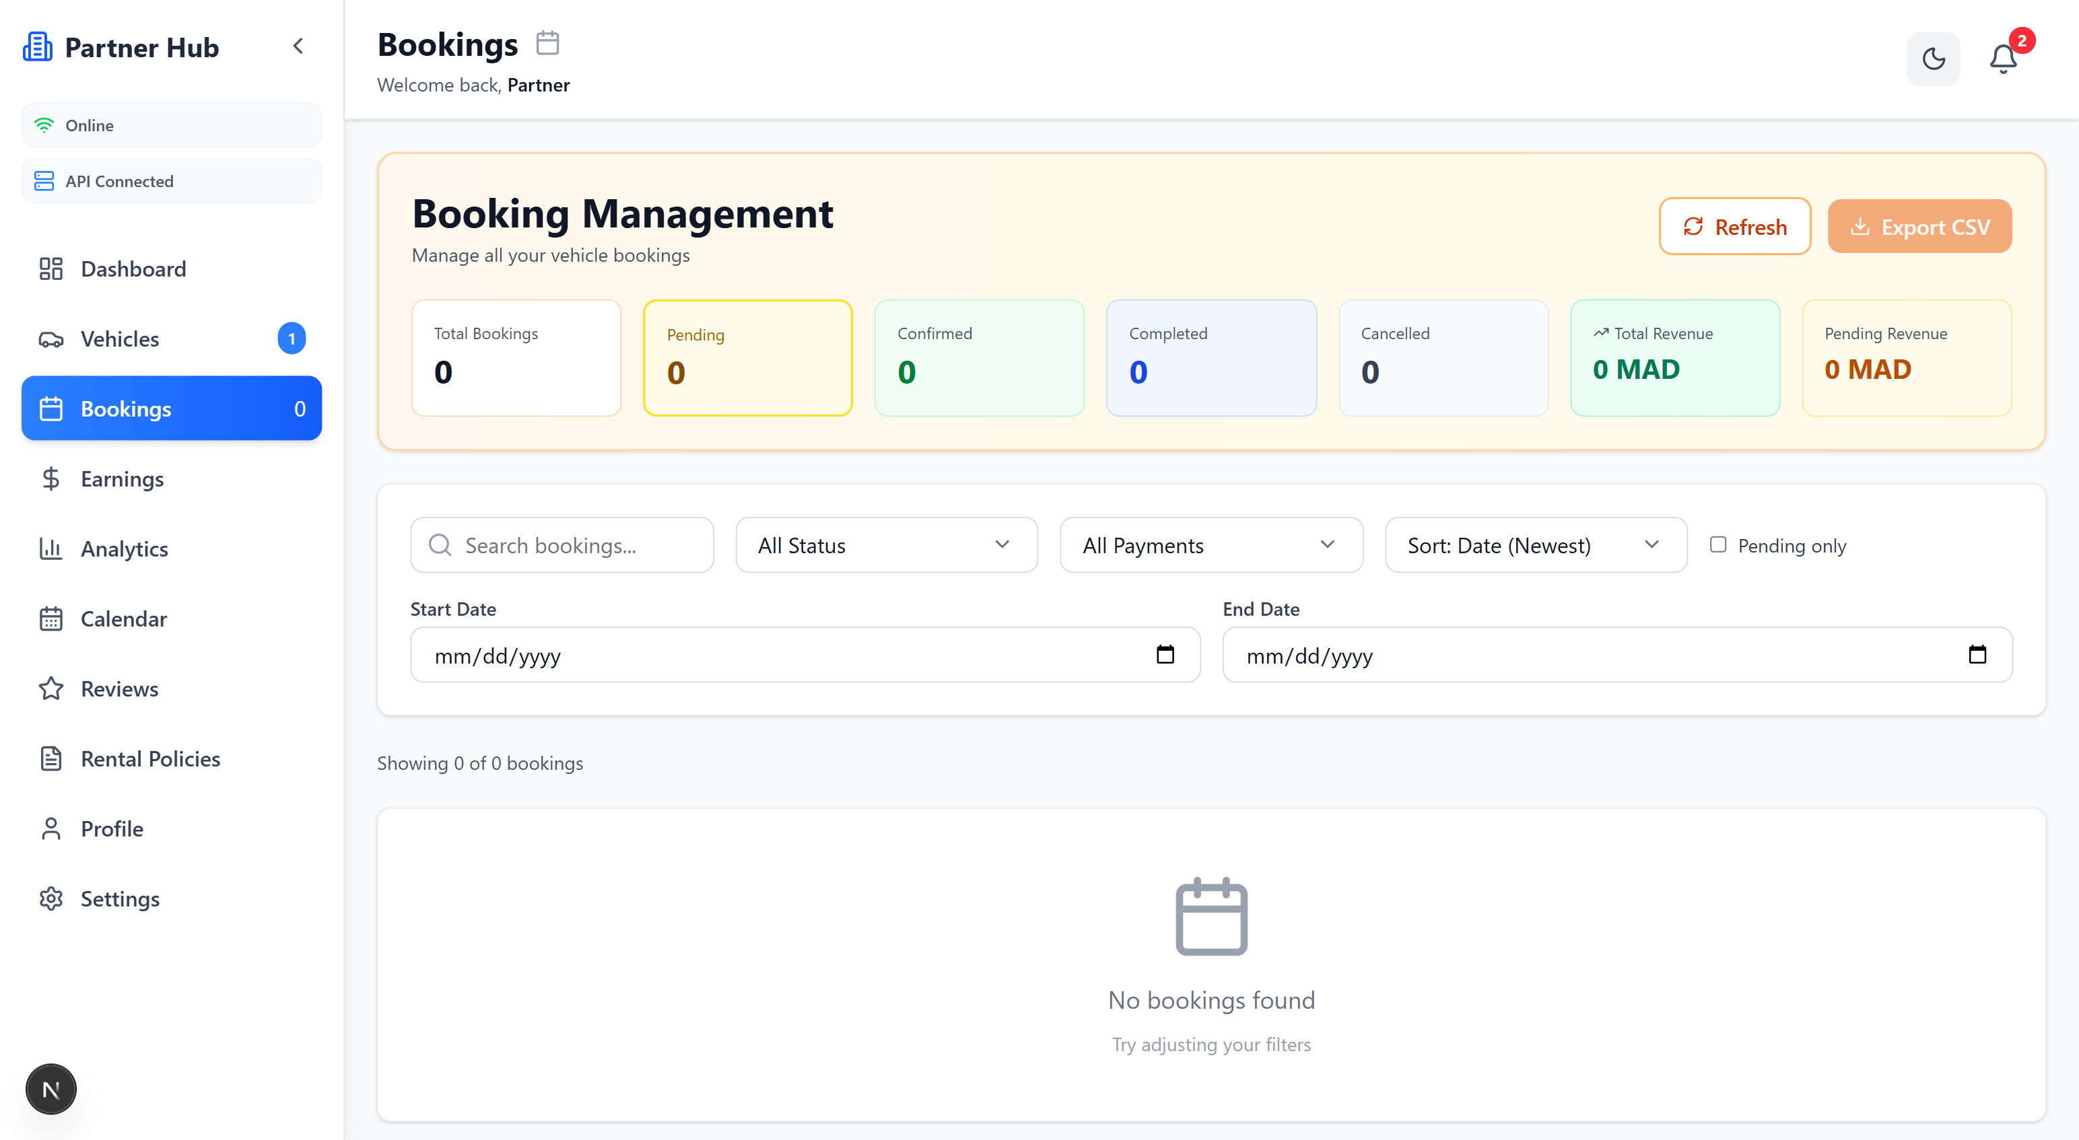Open Start Date calendar picker icon
The height and width of the screenshot is (1140, 2079).
point(1165,654)
